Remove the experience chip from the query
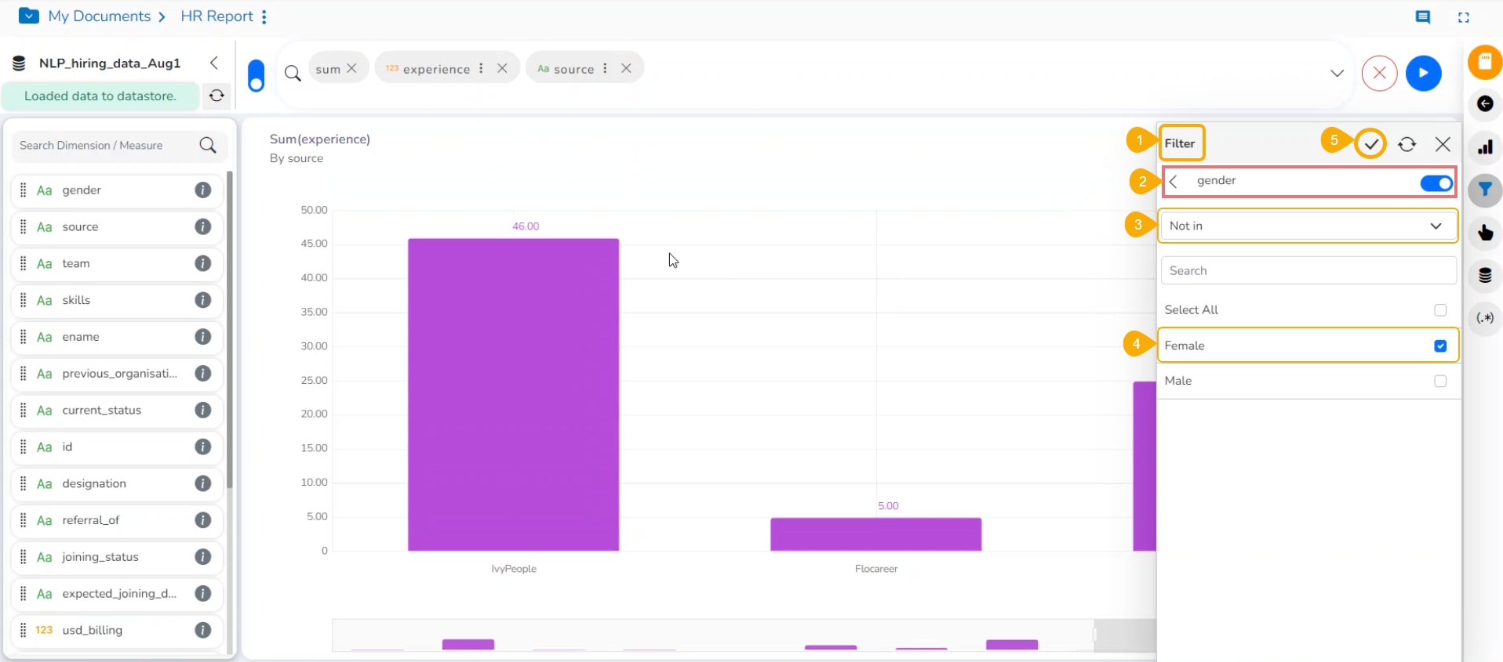Viewport: 1503px width, 662px height. 502,68
